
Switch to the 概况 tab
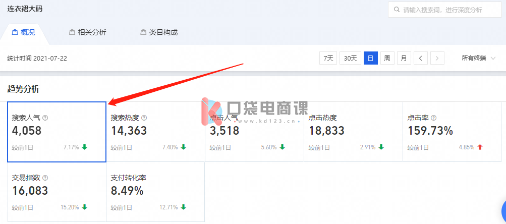point(24,32)
